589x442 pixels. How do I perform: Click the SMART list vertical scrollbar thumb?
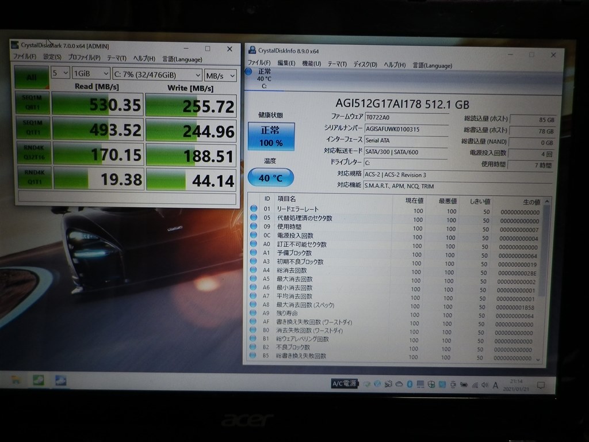tap(545, 251)
